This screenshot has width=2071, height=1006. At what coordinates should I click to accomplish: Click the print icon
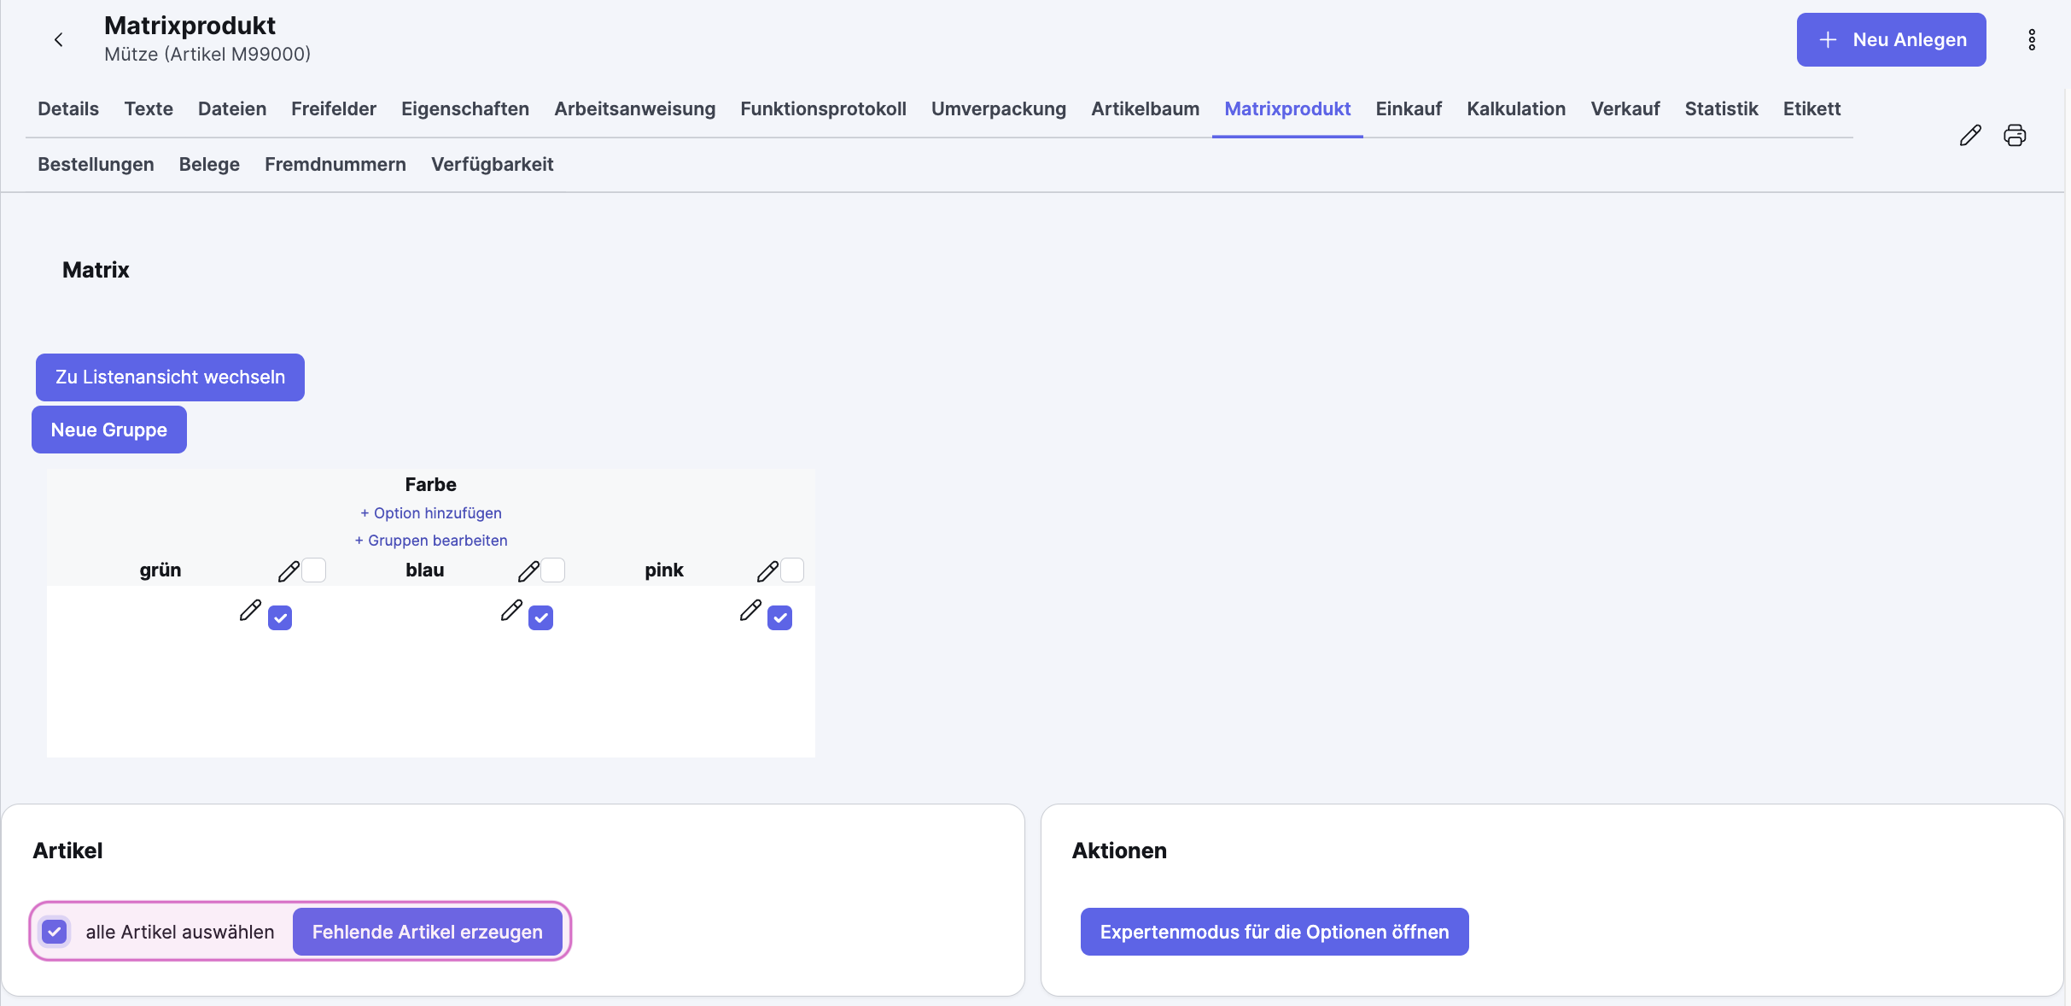[2015, 135]
